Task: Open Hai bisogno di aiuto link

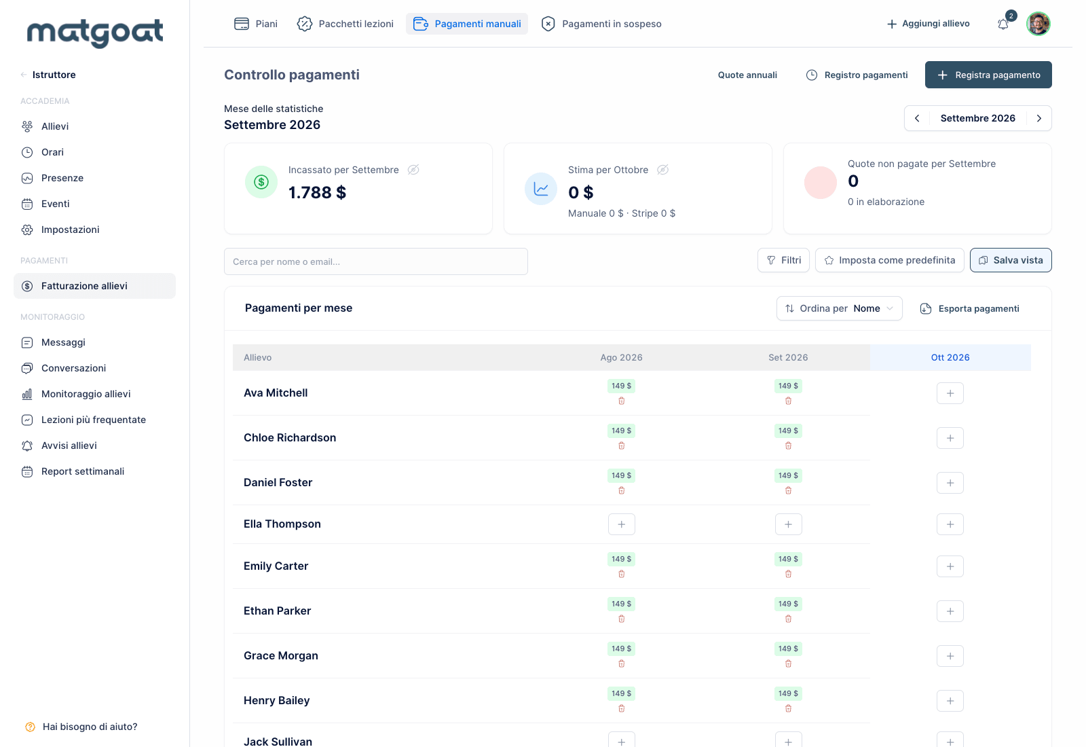Action: 81,727
